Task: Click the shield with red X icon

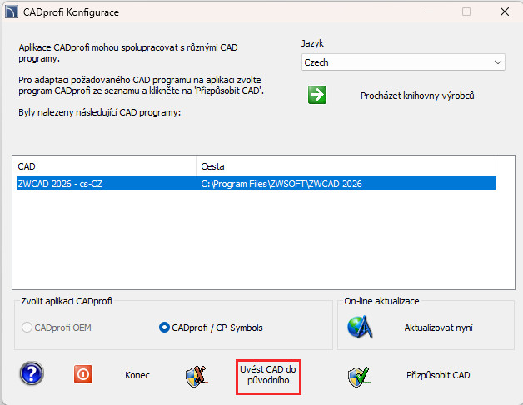Action: (197, 377)
